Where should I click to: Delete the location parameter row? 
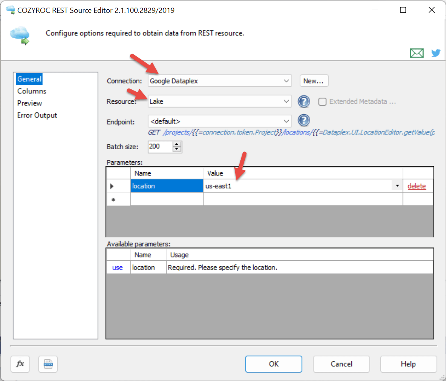(x=417, y=186)
